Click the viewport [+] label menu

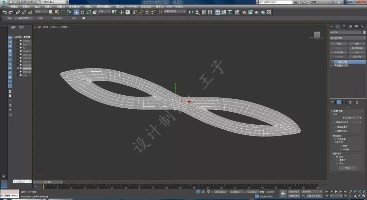[x=35, y=27]
